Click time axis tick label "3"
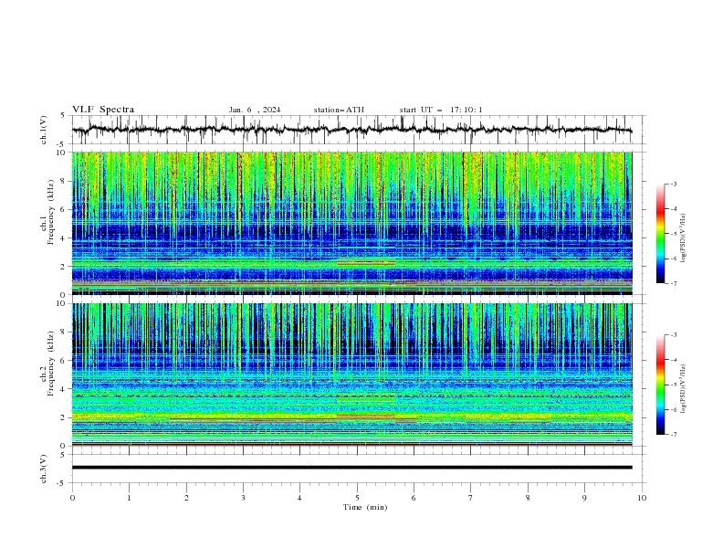The width and height of the screenshot is (723, 559). click(x=243, y=498)
